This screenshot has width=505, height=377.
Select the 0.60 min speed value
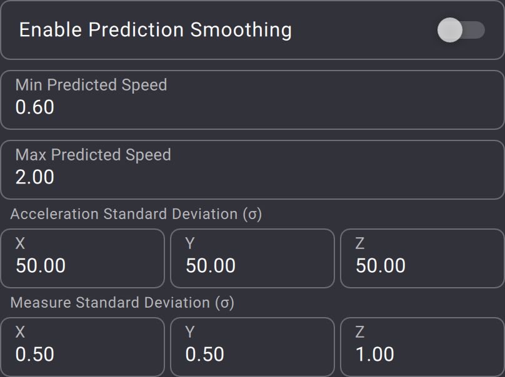click(x=35, y=107)
